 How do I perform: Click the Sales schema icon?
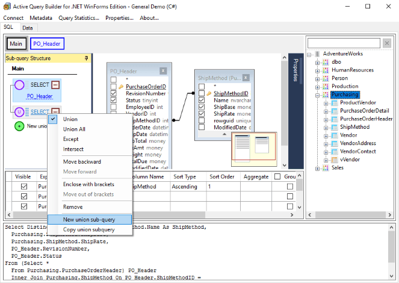[x=326, y=168]
